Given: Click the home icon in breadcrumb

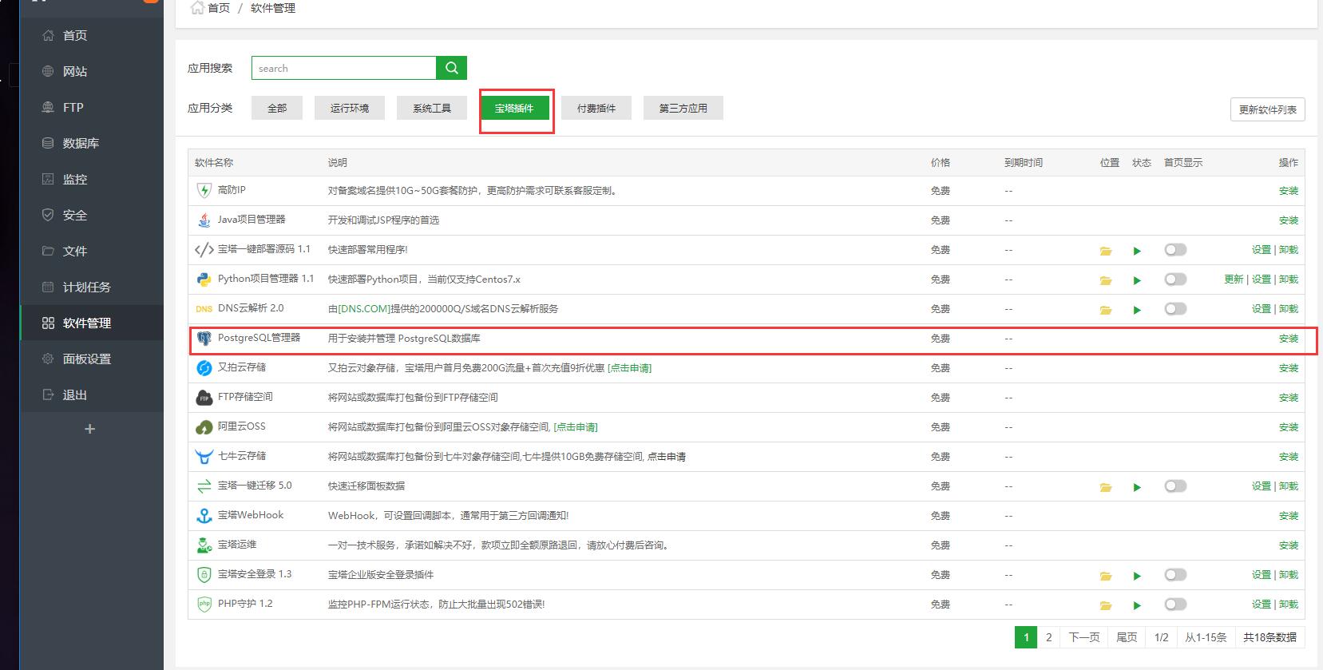Looking at the screenshot, I should click(196, 8).
